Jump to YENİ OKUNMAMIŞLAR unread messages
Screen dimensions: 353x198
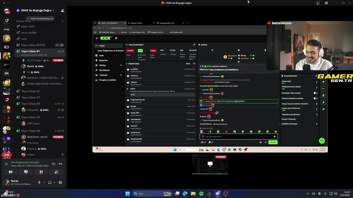40,19
